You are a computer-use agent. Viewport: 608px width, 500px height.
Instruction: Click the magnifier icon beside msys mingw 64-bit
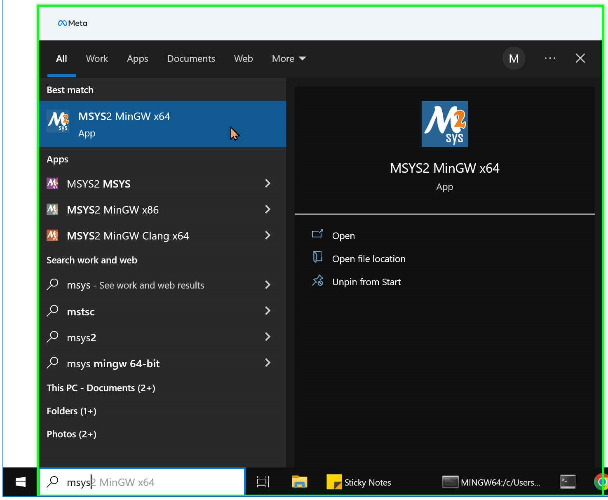(53, 363)
